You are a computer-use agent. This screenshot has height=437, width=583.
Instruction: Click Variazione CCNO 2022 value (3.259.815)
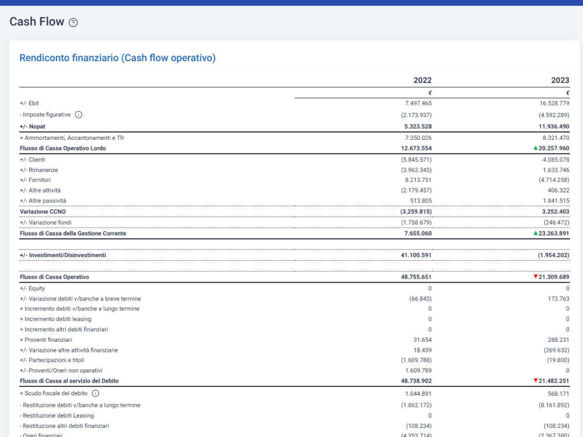416,212
